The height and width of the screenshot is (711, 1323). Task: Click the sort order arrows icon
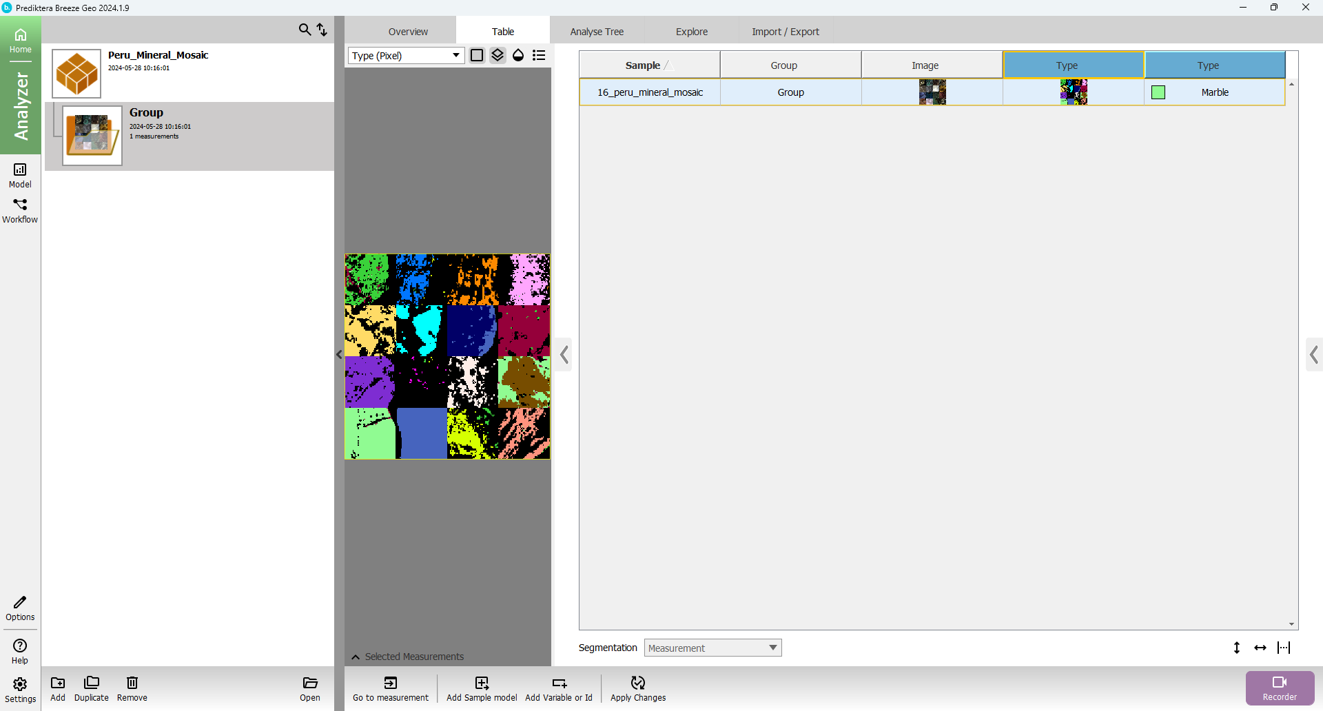click(322, 30)
